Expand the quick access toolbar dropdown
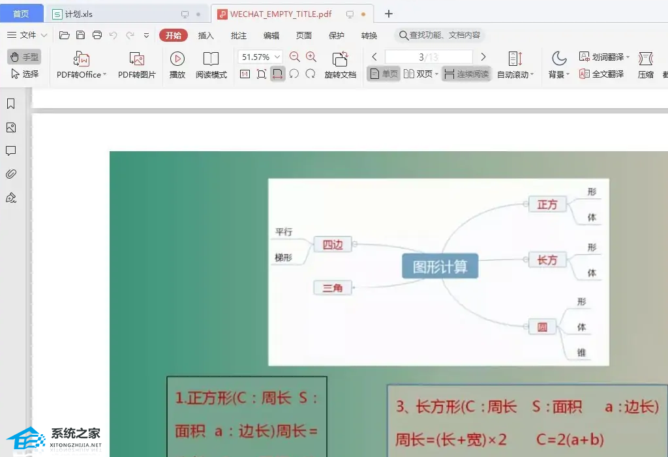 pos(146,35)
